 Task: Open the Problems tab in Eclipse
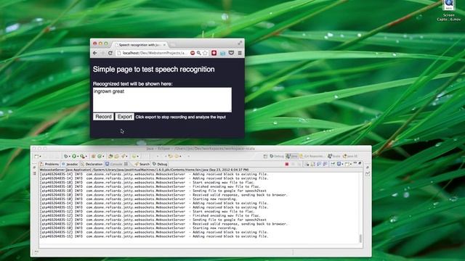point(49,164)
